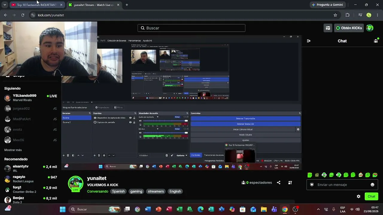
Task: Click Pregunta a Gemini button
Action: click(327, 5)
